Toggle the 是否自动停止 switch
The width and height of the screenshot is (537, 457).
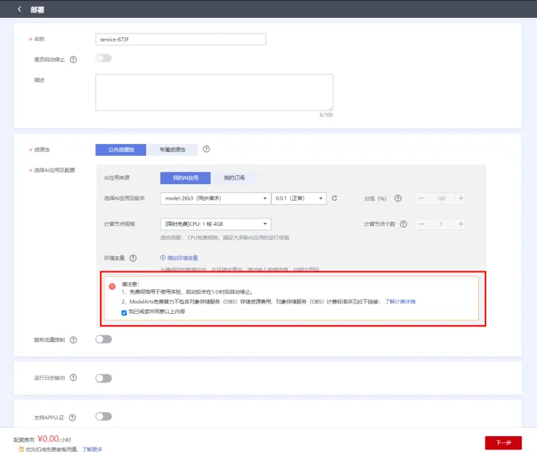tap(104, 58)
